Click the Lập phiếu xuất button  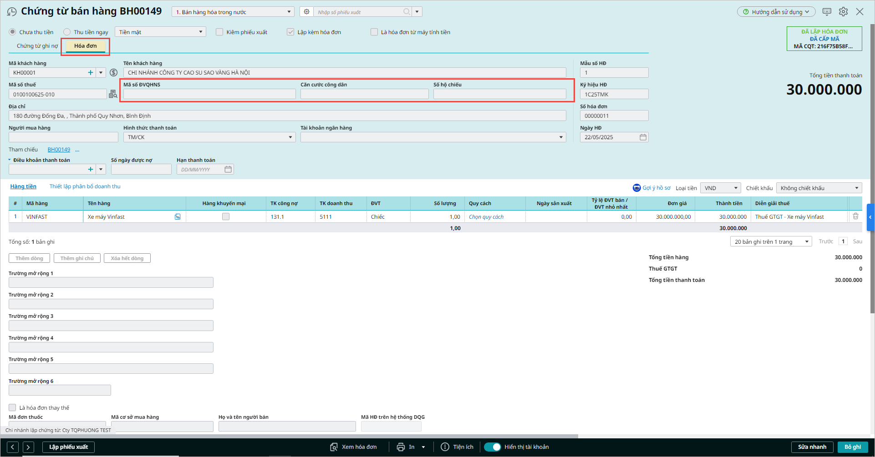[69, 447]
